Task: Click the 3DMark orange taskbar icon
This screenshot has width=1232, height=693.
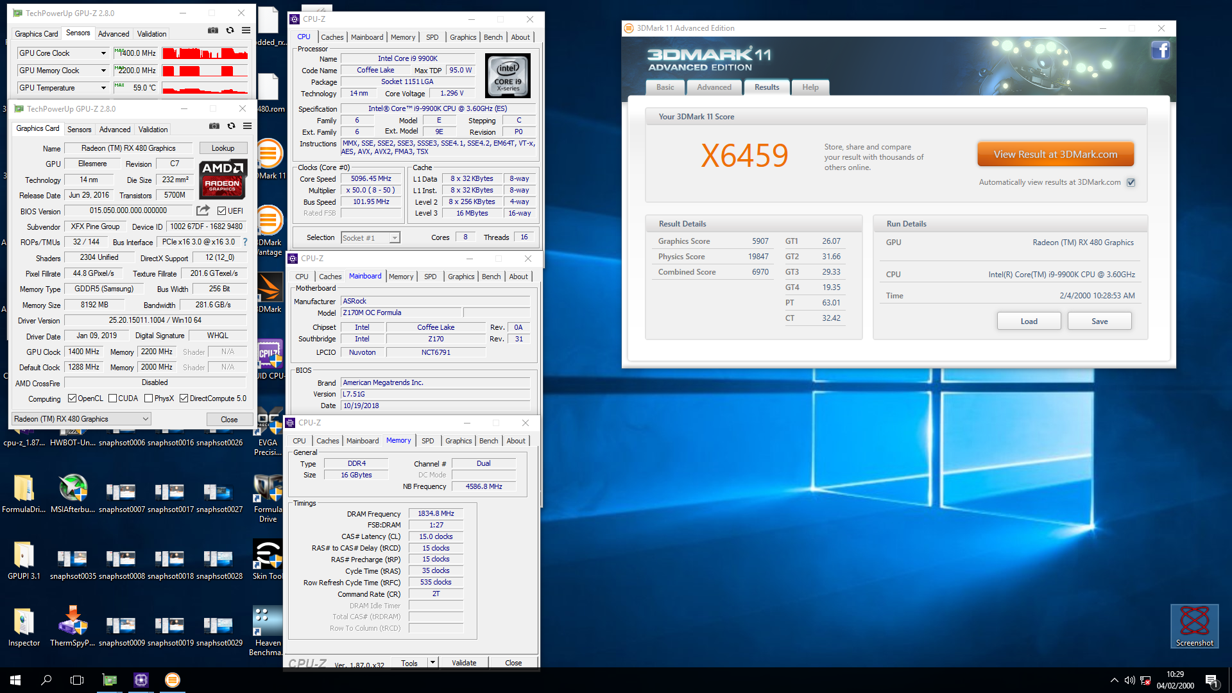Action: [173, 680]
